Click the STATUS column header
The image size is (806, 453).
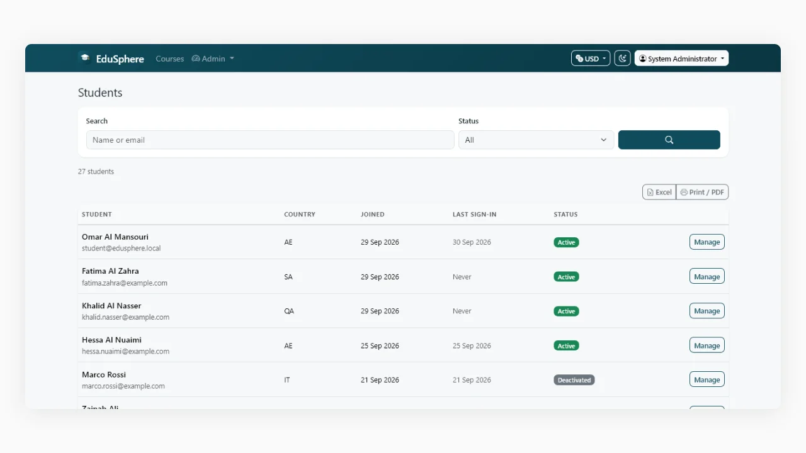(x=565, y=215)
